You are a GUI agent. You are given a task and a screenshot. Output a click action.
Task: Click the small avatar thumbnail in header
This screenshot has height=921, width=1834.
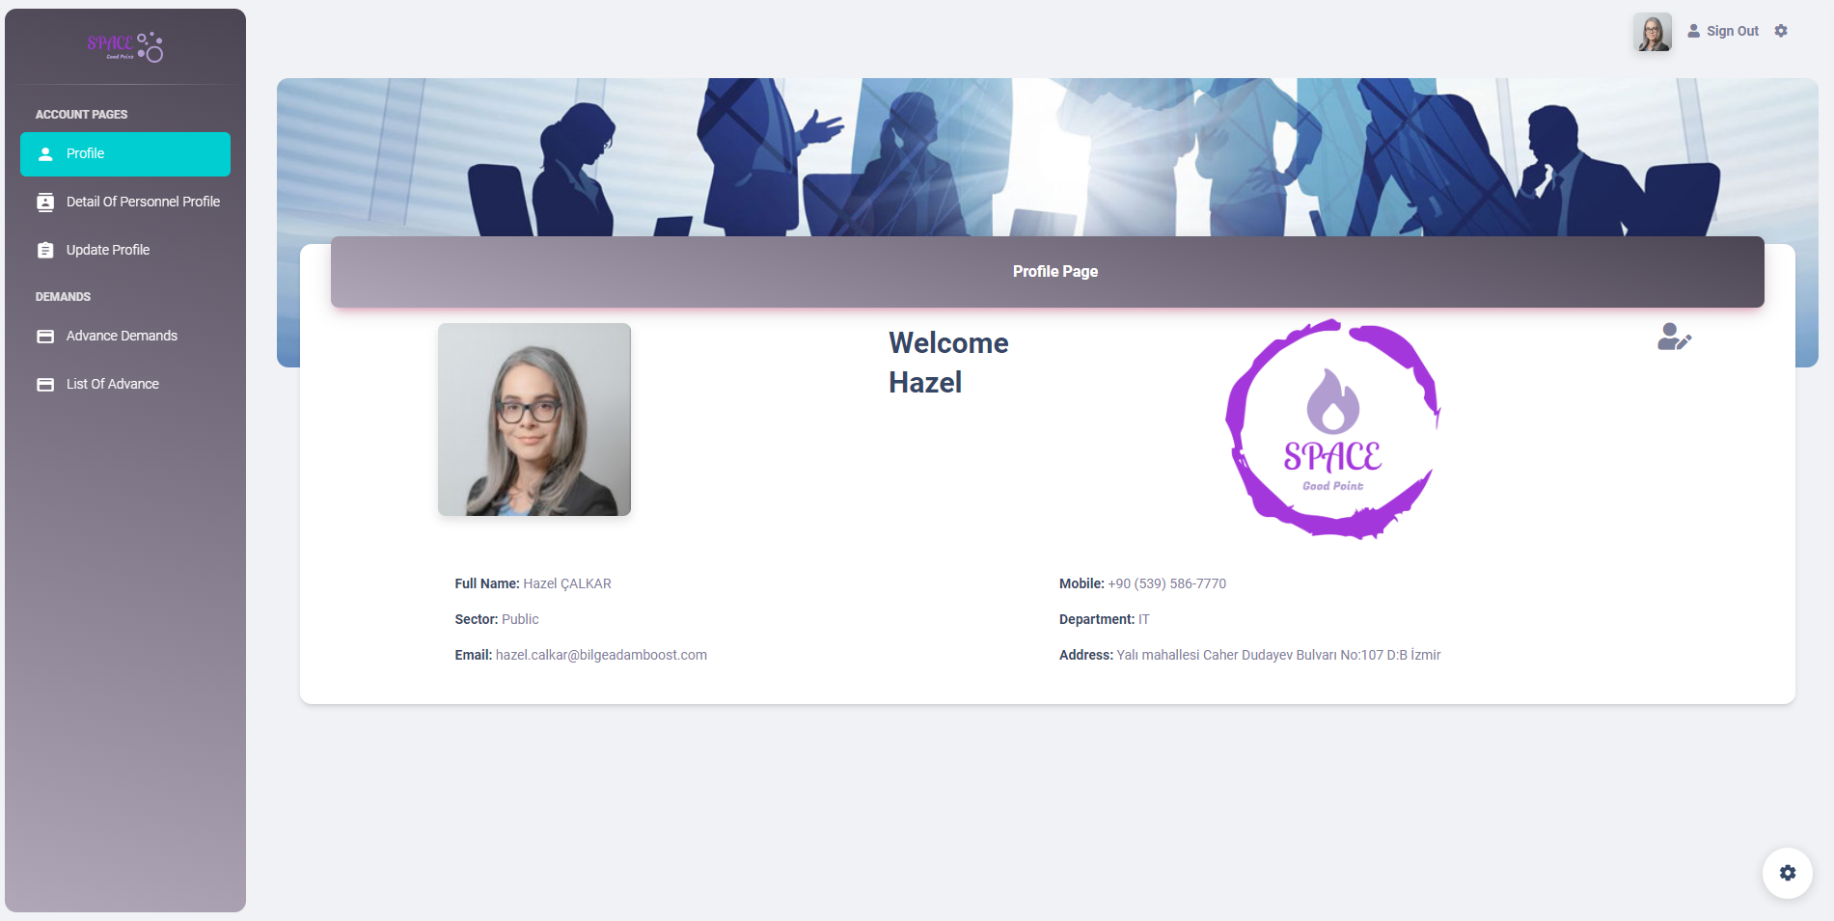coord(1652,32)
